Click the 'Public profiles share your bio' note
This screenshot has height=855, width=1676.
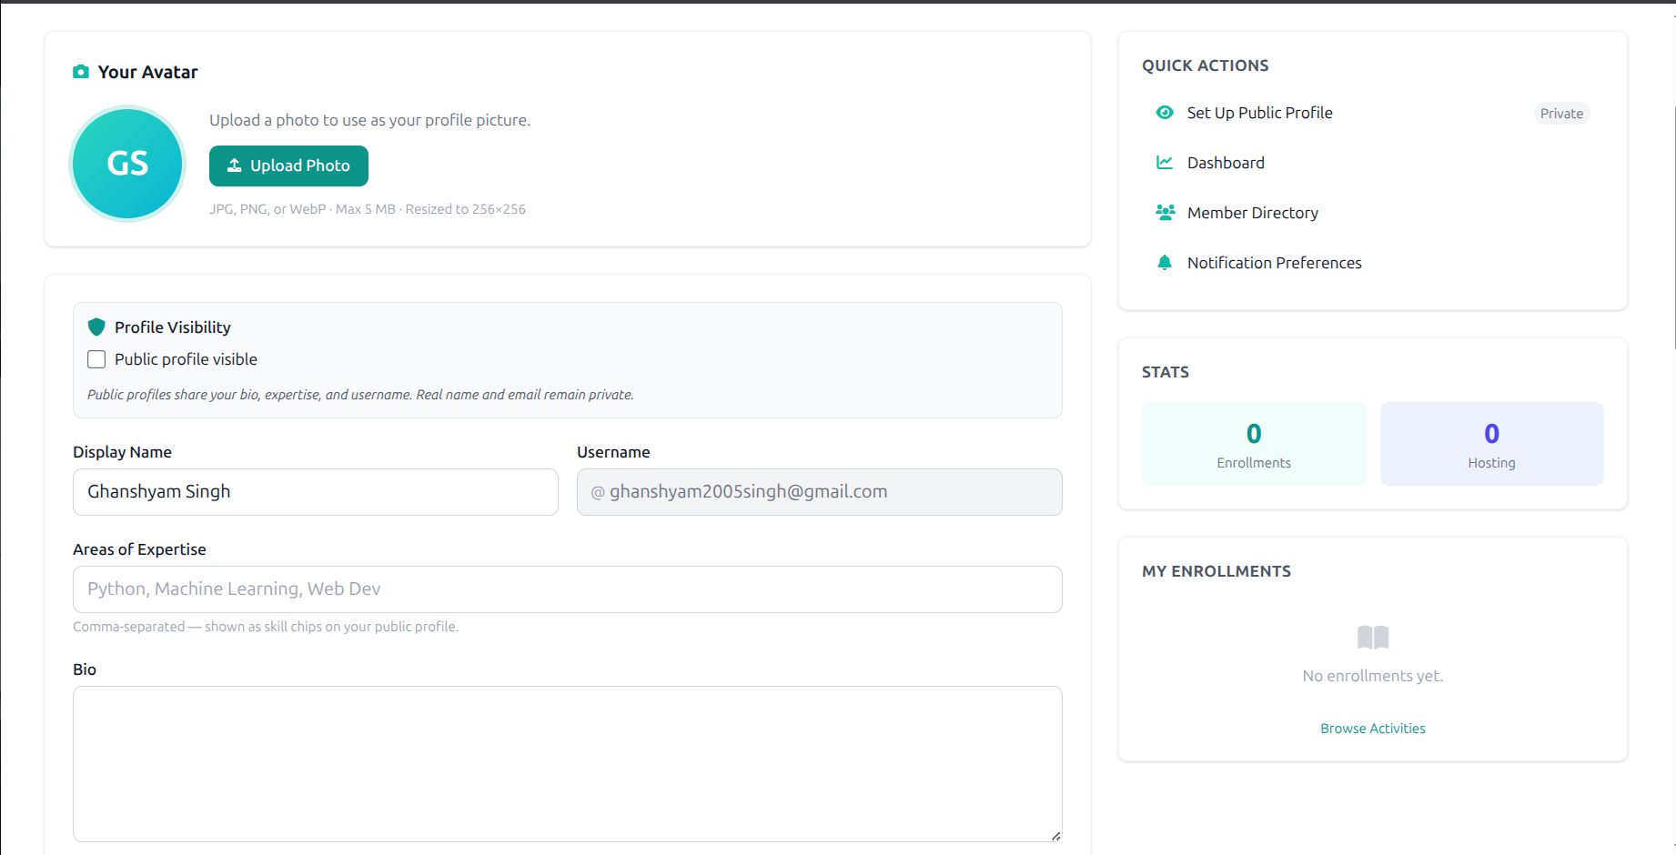pos(360,395)
